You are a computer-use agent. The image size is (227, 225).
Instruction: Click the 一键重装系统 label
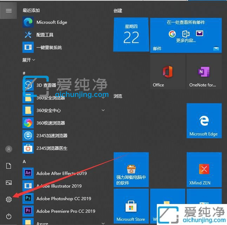click(49, 47)
